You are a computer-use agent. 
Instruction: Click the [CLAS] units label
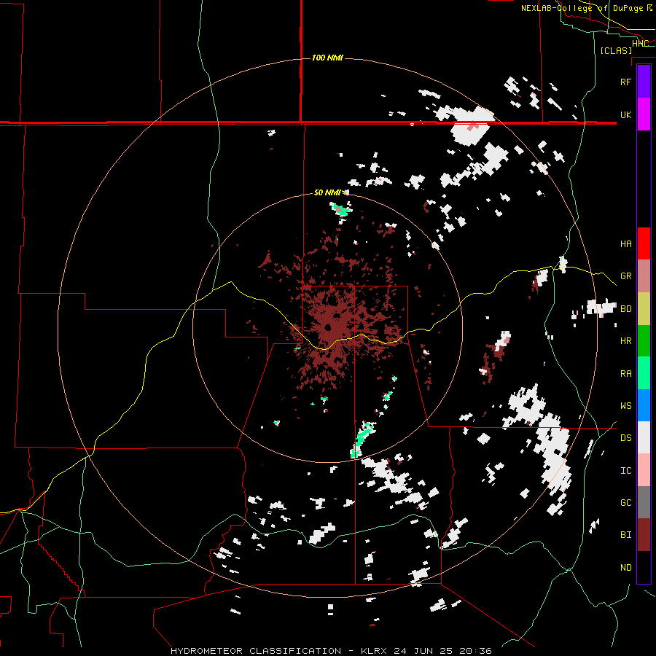coord(616,51)
